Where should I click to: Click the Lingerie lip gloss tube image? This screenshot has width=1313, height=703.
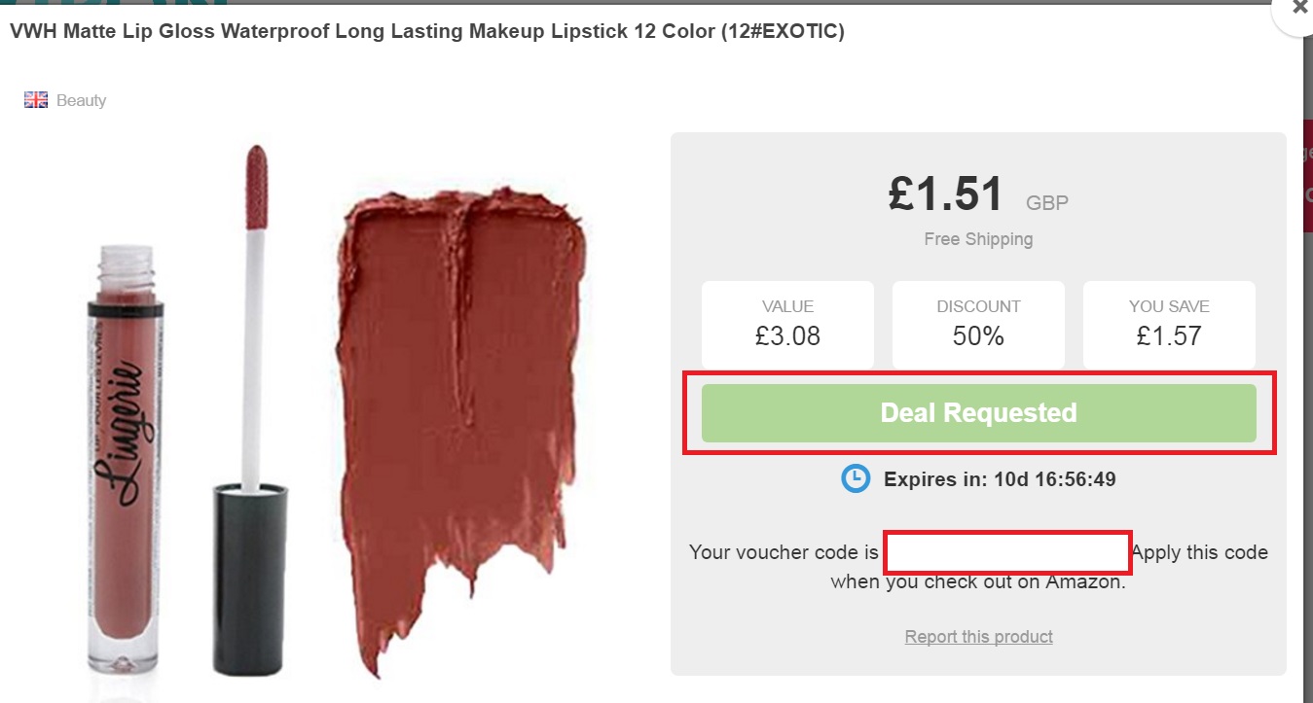[122, 457]
